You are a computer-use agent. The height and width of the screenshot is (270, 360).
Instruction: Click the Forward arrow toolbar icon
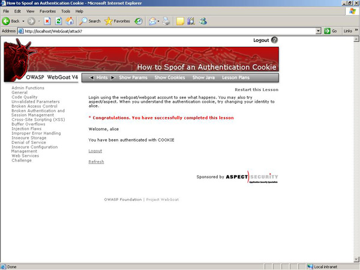coord(31,21)
